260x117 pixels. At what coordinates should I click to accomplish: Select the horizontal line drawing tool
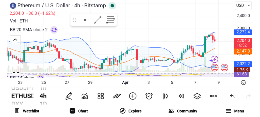click(85, 20)
